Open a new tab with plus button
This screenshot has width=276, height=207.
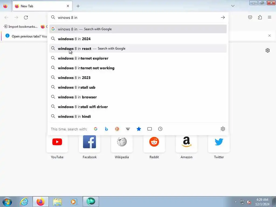(x=78, y=6)
